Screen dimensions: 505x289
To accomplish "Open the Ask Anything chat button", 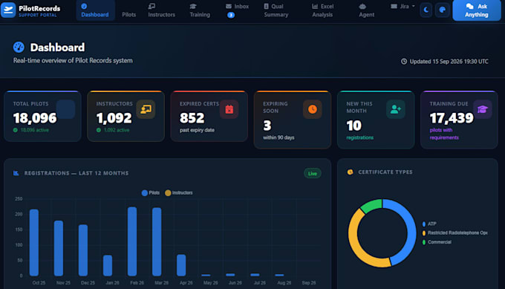I will [x=477, y=10].
